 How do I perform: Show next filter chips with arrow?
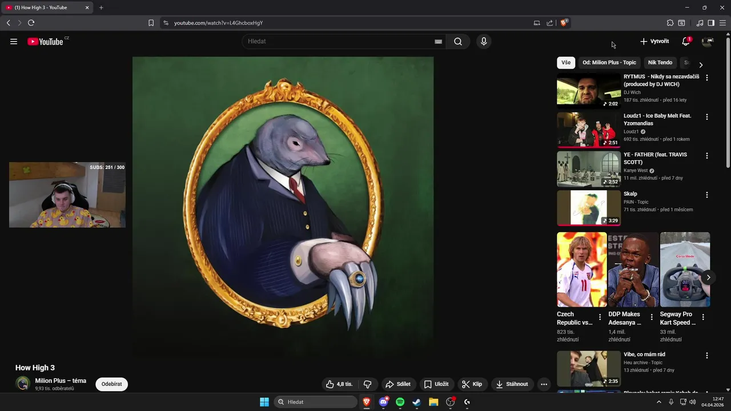coord(701,65)
